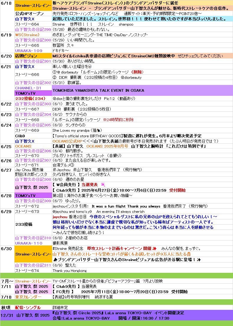Viewport: 233px width, 326px height.
Task: Select the 山下智久の日記307 cell
Action: click(x=33, y=160)
